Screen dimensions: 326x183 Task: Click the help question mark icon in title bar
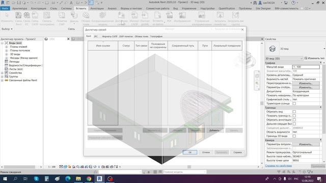(293, 3)
